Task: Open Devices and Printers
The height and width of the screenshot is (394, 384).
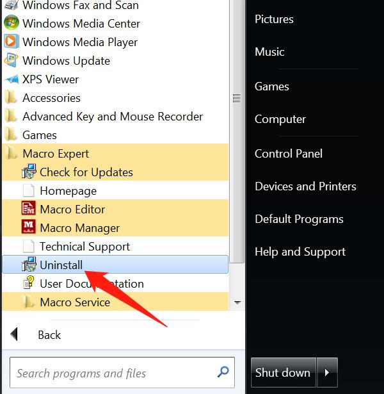Action: 305,186
